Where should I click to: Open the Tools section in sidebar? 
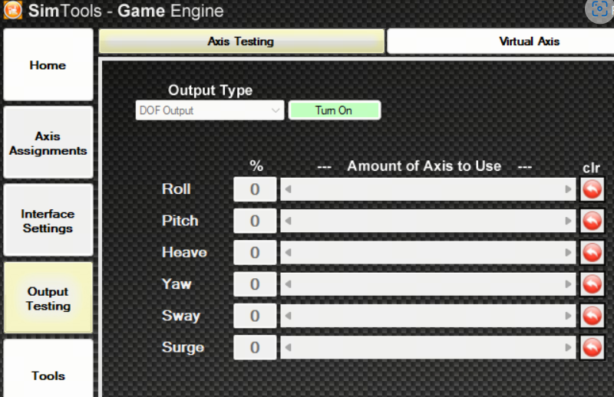(48, 375)
